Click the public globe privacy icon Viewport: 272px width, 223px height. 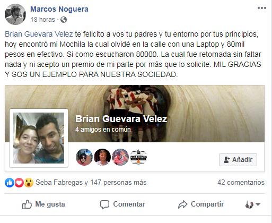(64, 20)
